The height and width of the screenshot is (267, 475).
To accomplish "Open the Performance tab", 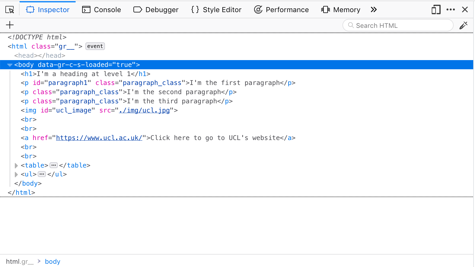I will tap(281, 10).
